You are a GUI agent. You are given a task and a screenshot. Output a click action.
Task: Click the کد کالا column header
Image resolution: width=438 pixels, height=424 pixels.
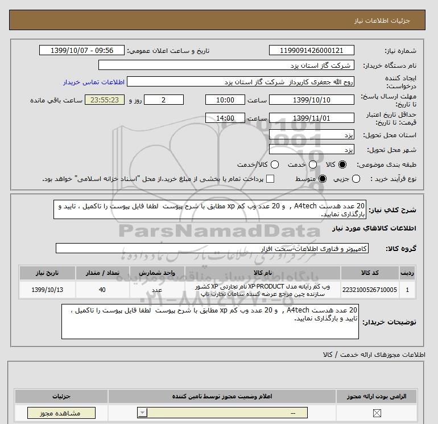(x=370, y=273)
